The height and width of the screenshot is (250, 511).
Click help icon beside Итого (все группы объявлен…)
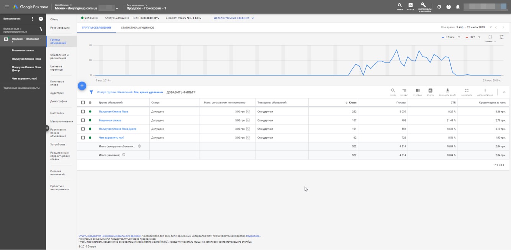[x=139, y=146]
